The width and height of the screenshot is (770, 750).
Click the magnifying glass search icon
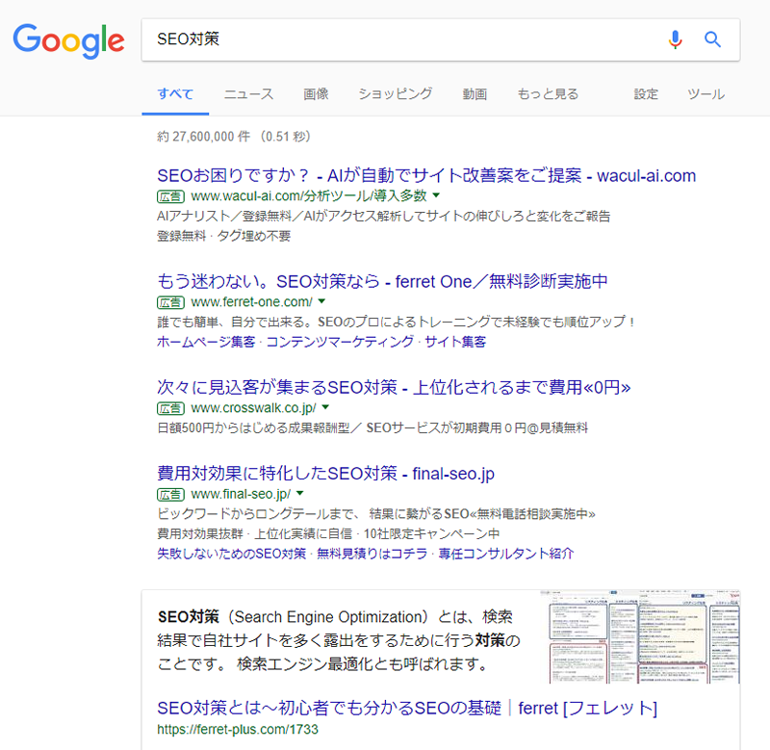click(x=712, y=39)
